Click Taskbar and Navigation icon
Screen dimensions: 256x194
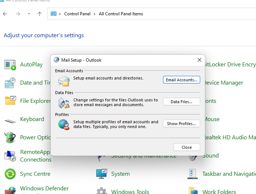click(193, 174)
